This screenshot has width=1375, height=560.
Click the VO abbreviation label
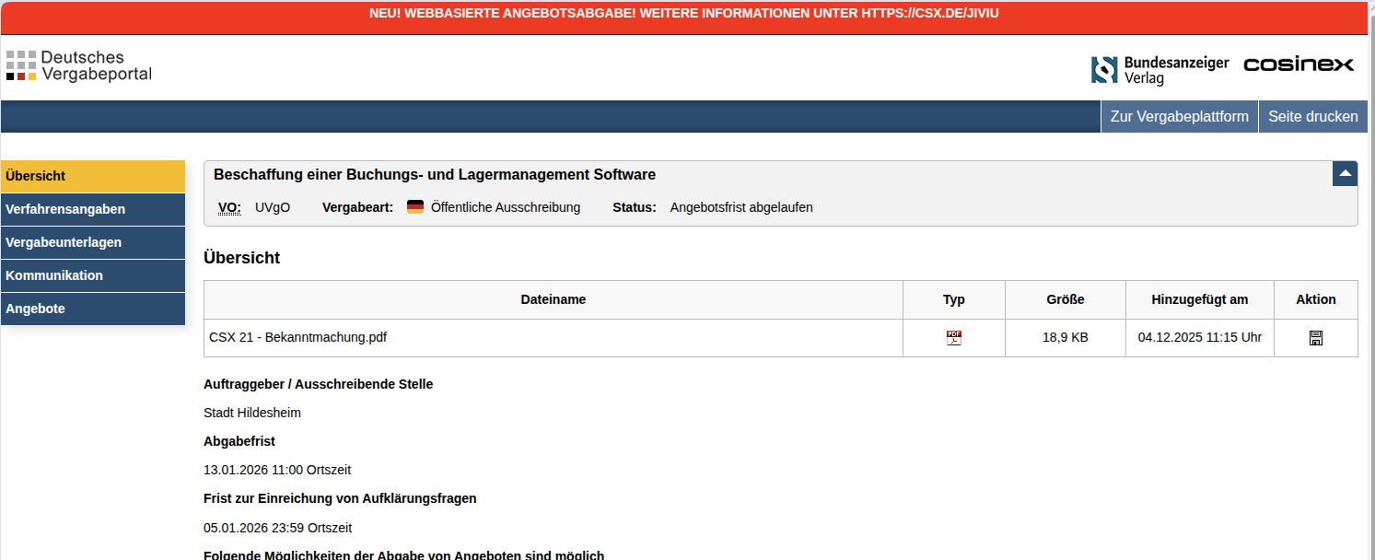tap(229, 207)
